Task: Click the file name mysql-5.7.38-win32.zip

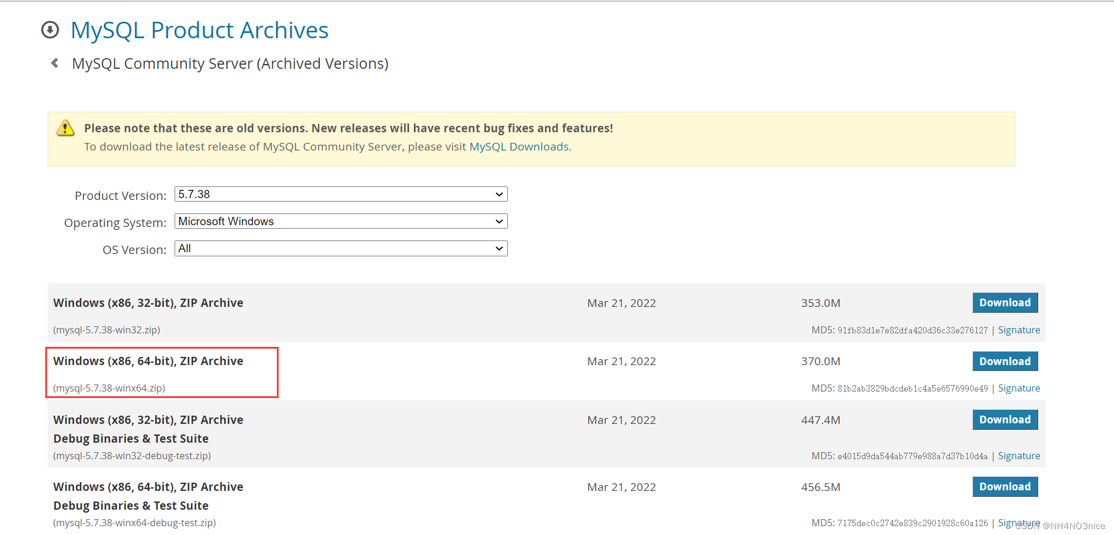Action: click(106, 330)
